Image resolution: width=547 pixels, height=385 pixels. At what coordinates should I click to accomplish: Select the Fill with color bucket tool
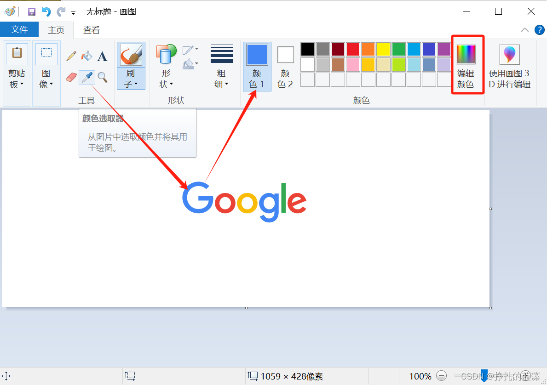click(x=86, y=56)
